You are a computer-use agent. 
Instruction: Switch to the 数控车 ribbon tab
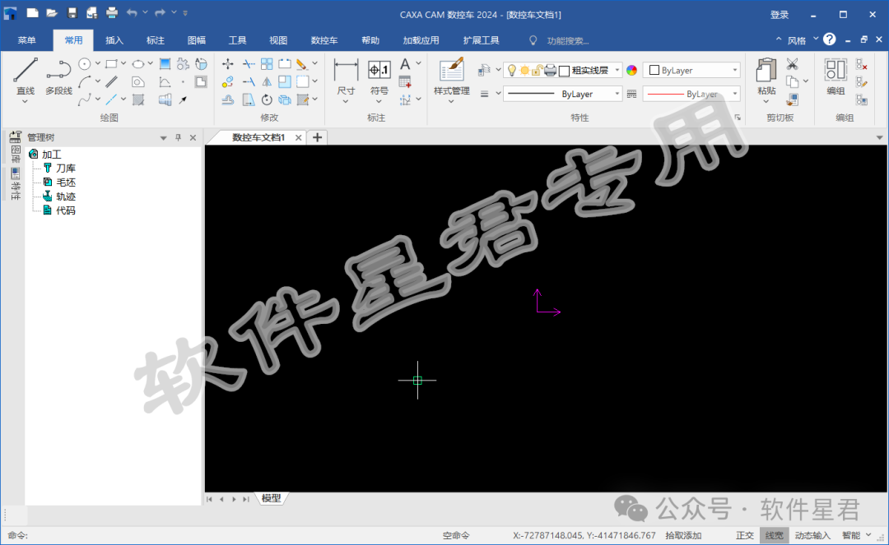click(323, 40)
